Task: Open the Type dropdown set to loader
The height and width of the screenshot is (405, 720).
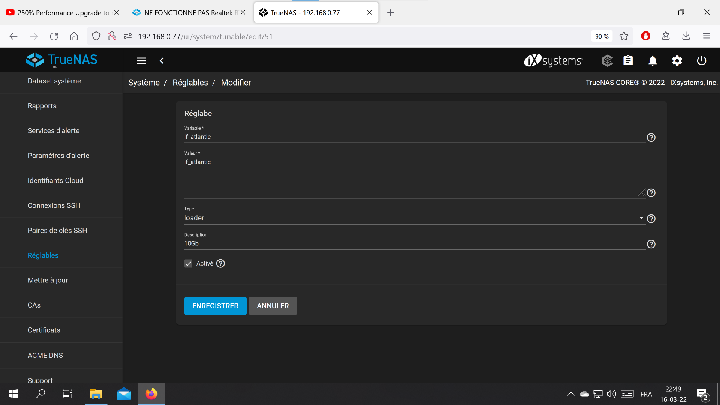Action: coord(414,218)
